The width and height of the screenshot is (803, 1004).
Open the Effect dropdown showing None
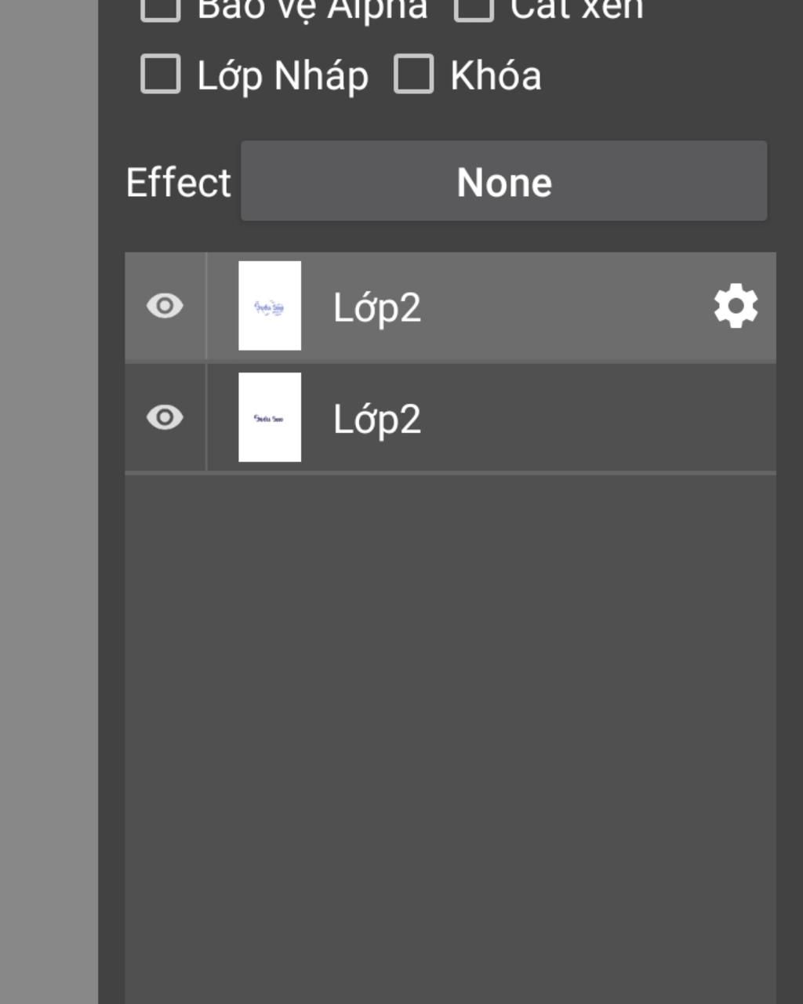[x=503, y=181]
